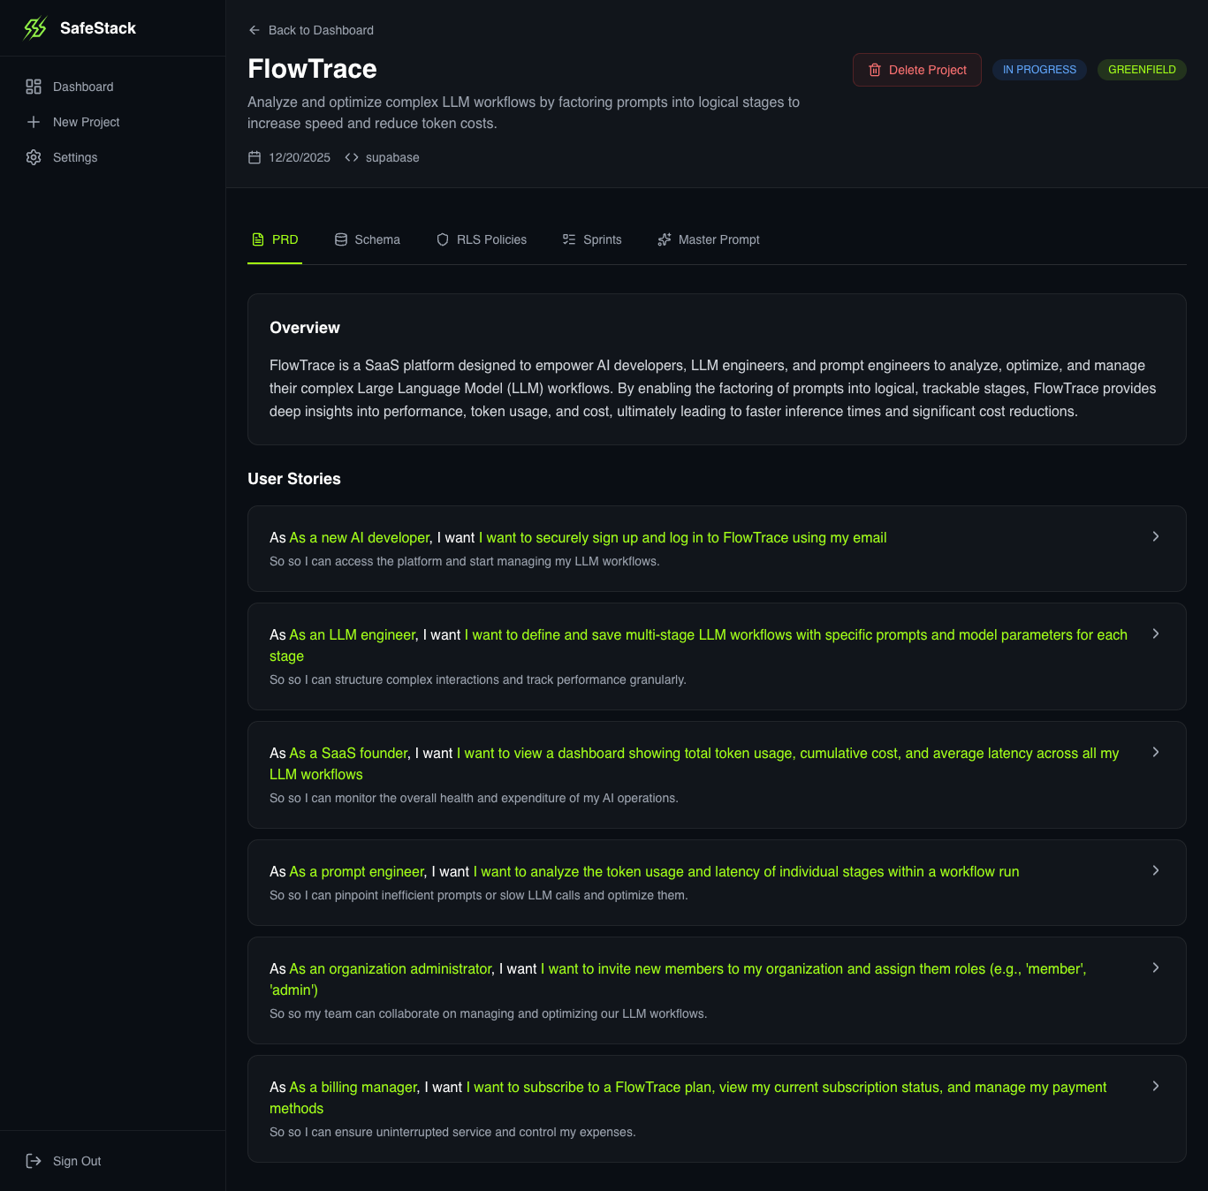Click the IN PROGRESS status badge
Image resolution: width=1208 pixels, height=1191 pixels.
(x=1039, y=69)
